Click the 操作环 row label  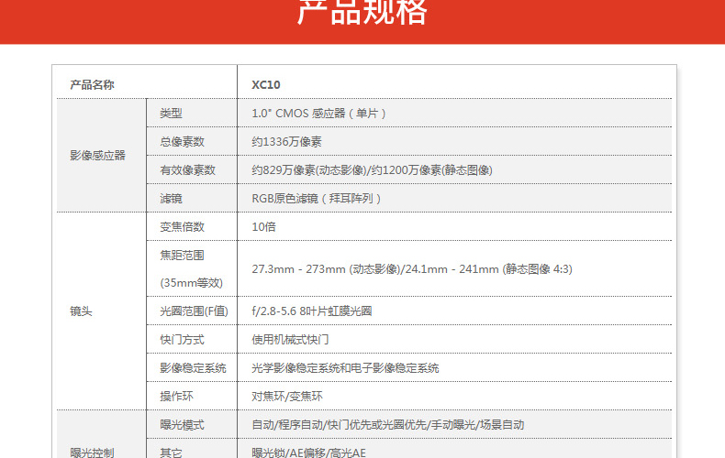[176, 396]
